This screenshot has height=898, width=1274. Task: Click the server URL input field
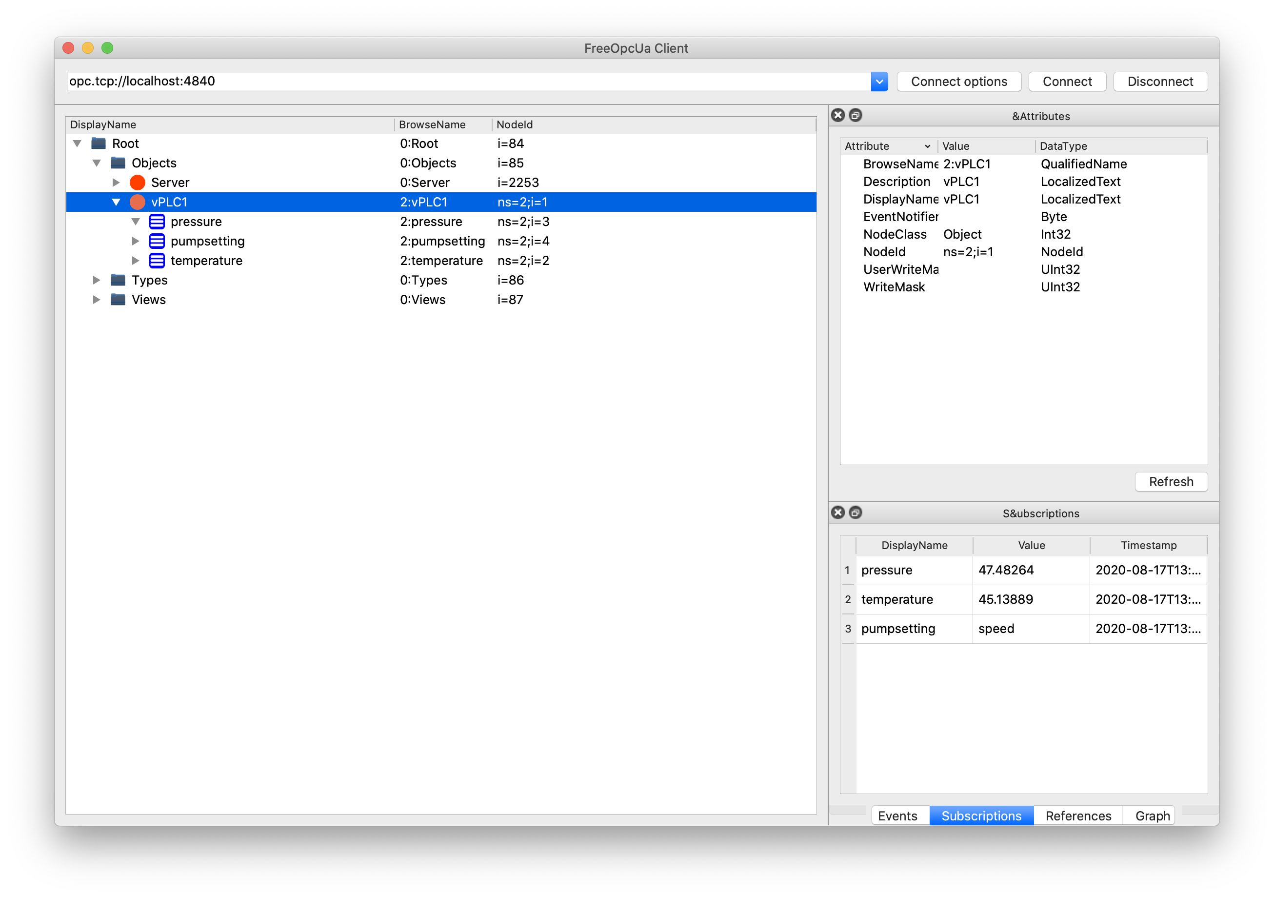point(466,82)
